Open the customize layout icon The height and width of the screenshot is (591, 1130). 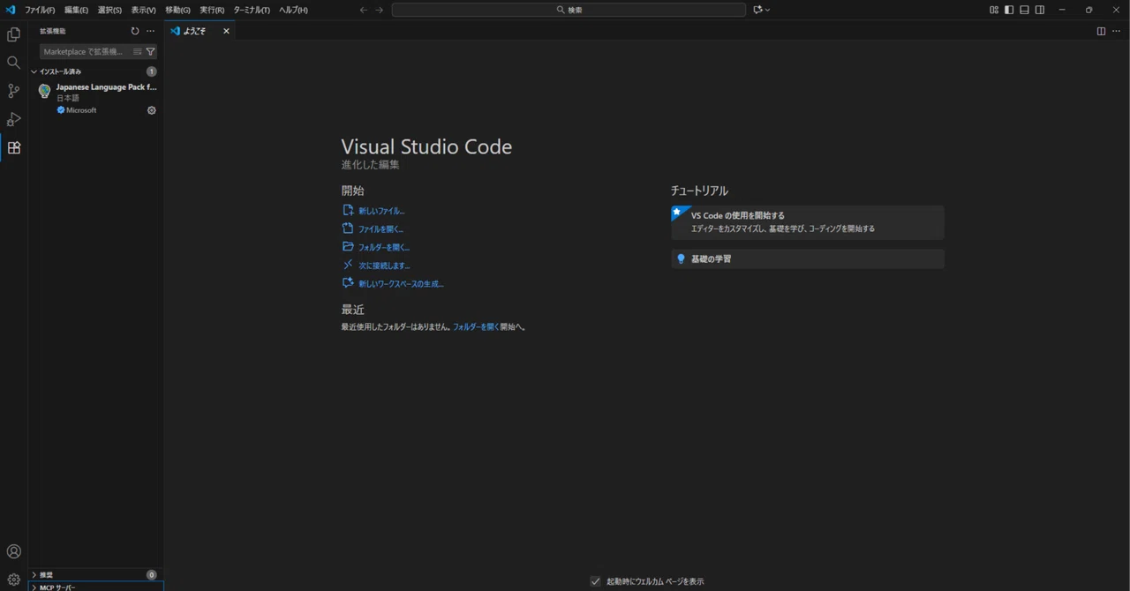[x=994, y=10]
